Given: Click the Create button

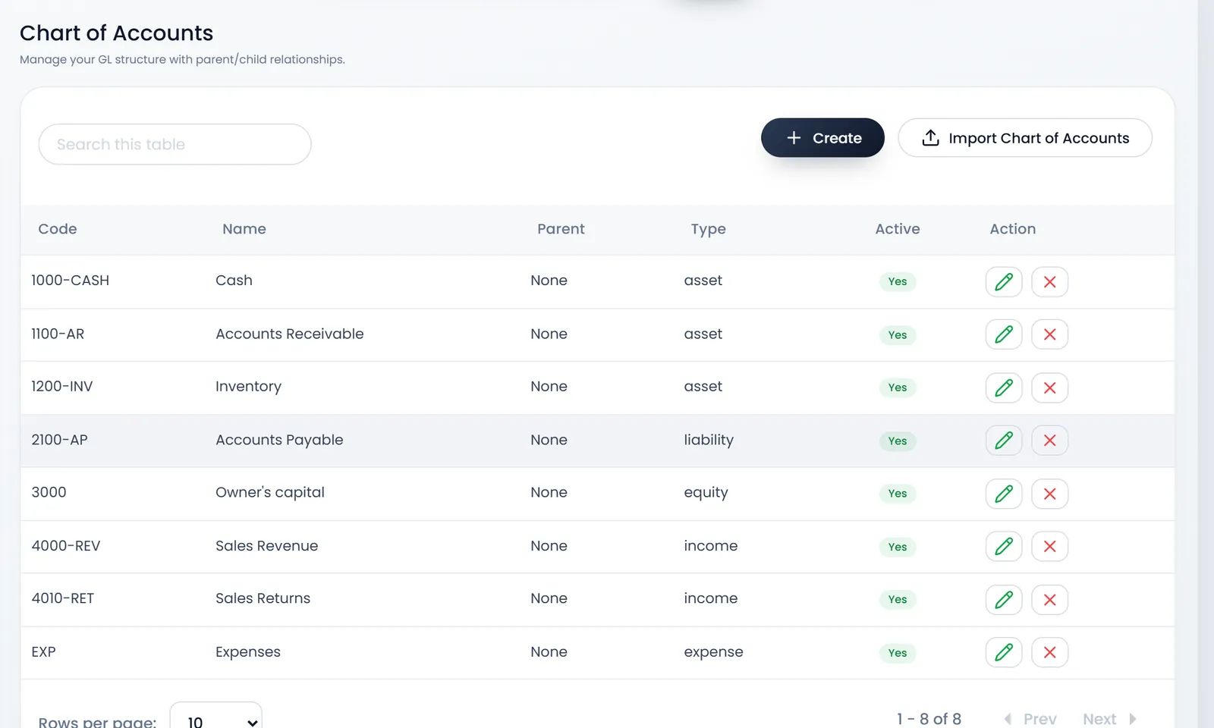Looking at the screenshot, I should (x=822, y=138).
